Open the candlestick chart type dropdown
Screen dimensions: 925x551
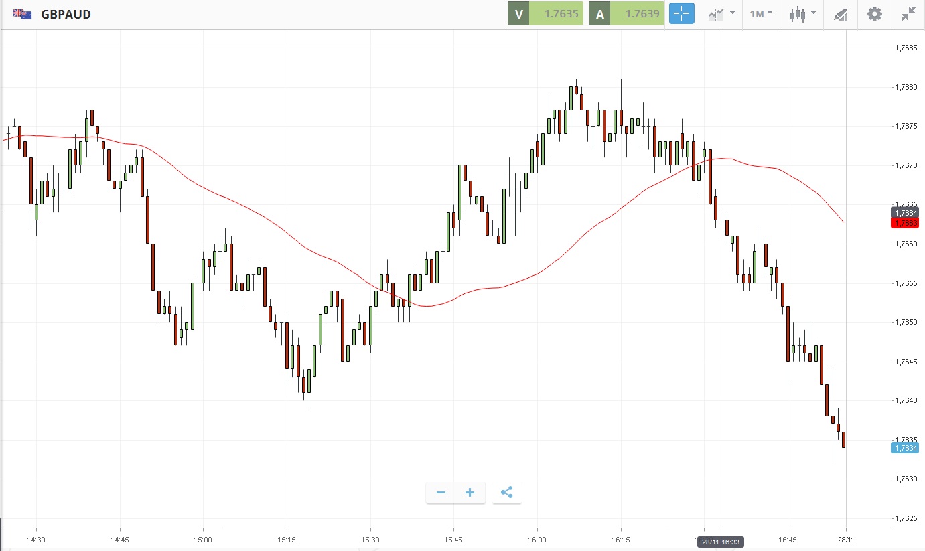coord(802,14)
